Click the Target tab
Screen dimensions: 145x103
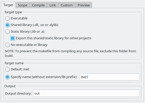click(x=8, y=5)
